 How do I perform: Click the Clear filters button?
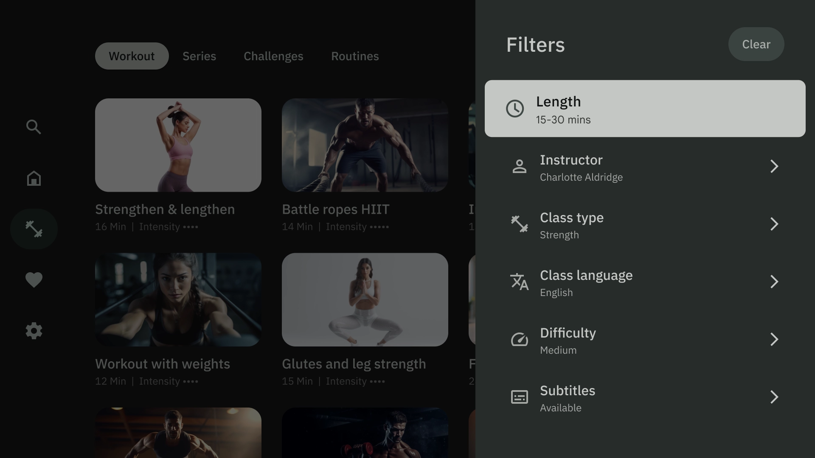point(756,44)
